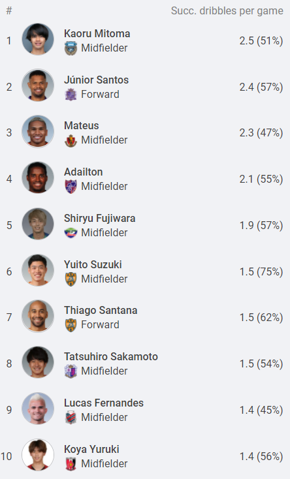
Task: Click Kaoru Mitoma's team crest icon
Action: [71, 48]
